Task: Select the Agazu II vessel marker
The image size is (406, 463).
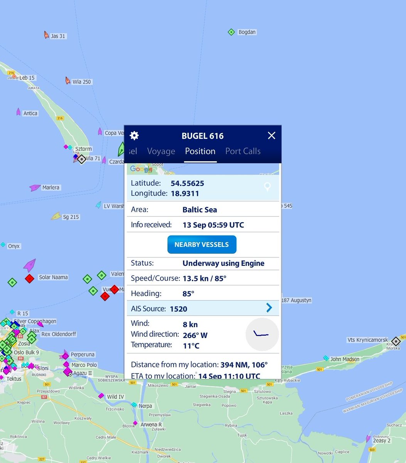Action: point(68,372)
